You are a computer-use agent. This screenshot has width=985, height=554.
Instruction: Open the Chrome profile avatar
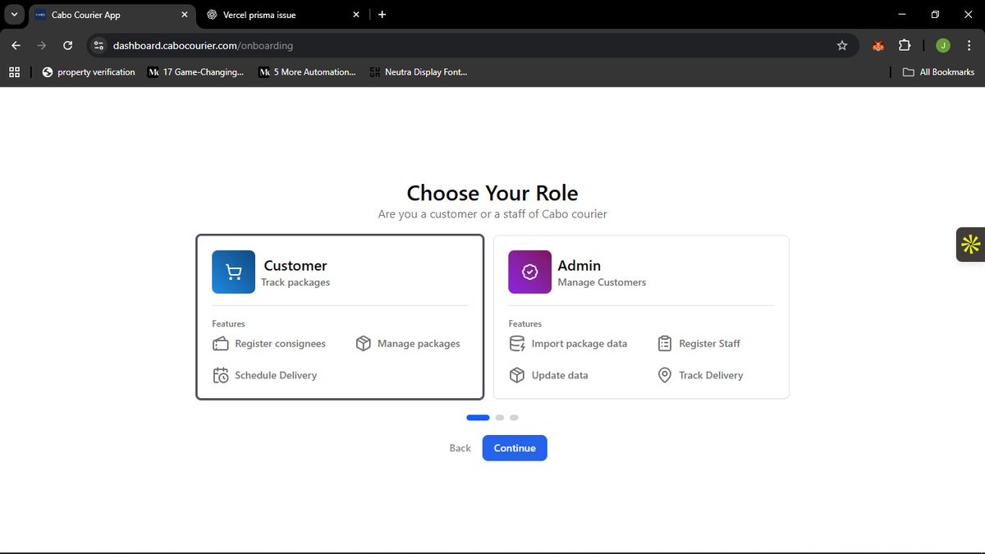tap(942, 46)
